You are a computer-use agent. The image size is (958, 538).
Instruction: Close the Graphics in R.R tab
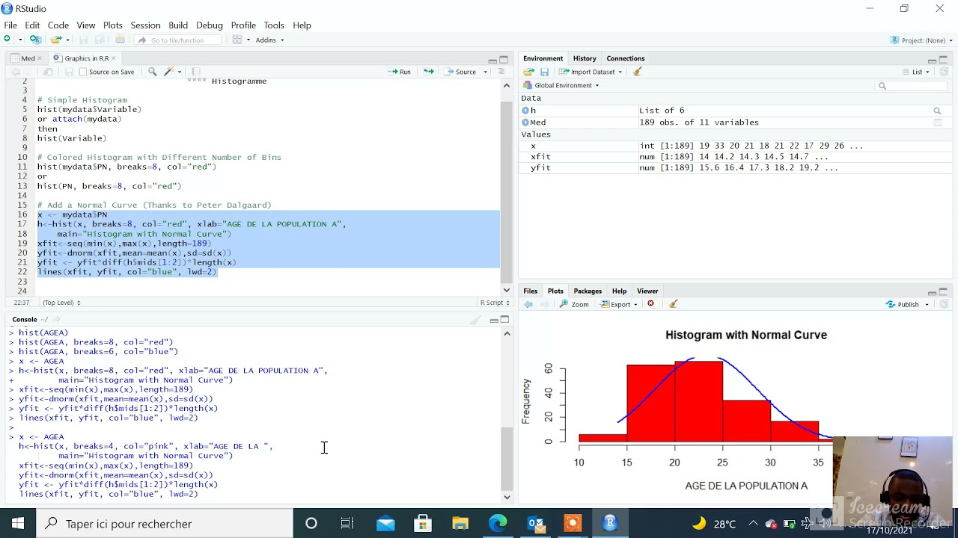point(115,58)
